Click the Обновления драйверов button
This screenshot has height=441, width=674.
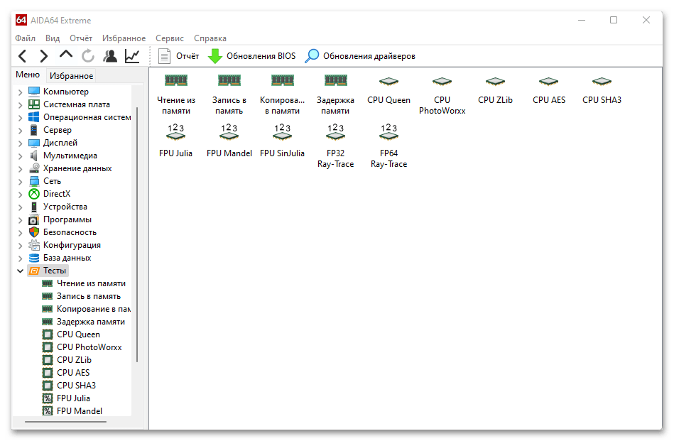(x=361, y=56)
